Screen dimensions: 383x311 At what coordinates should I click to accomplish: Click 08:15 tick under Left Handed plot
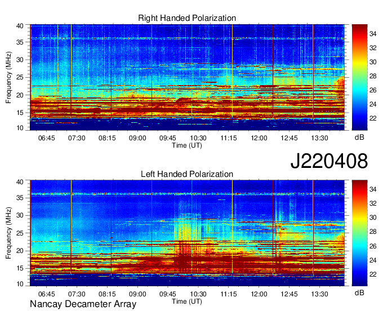(107, 294)
